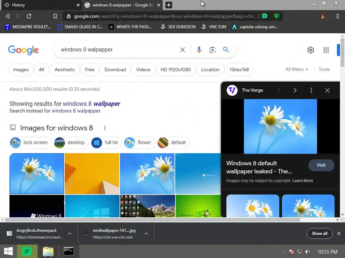
Task: Open The Verge source logo
Action: [x=232, y=90]
